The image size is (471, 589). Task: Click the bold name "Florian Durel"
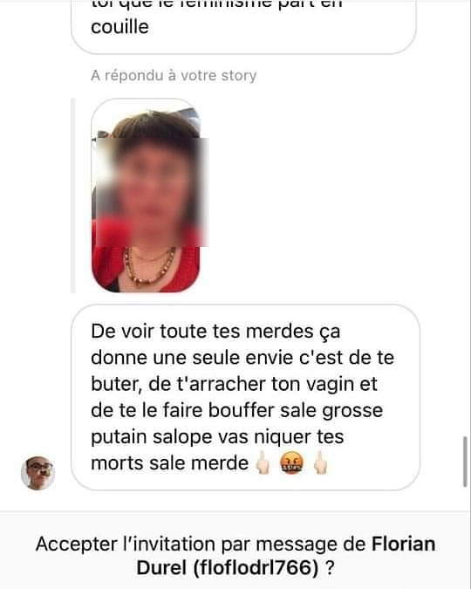coord(285,556)
